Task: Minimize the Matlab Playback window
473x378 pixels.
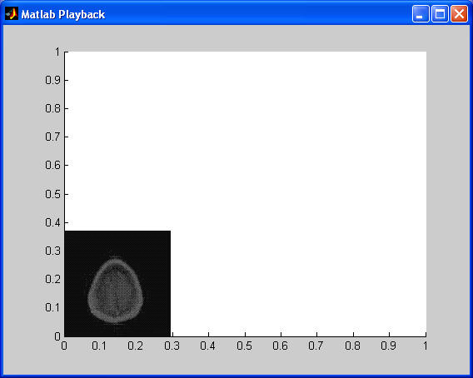Action: click(x=421, y=14)
